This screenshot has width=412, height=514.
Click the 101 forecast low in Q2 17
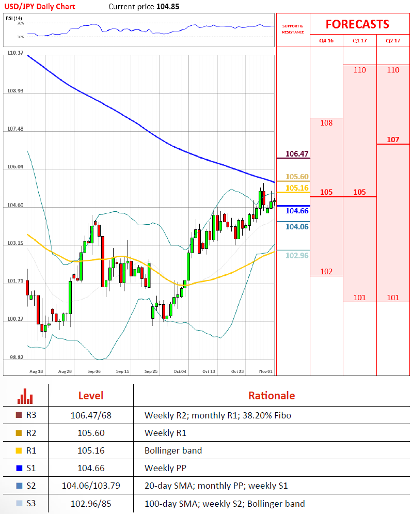(x=393, y=298)
